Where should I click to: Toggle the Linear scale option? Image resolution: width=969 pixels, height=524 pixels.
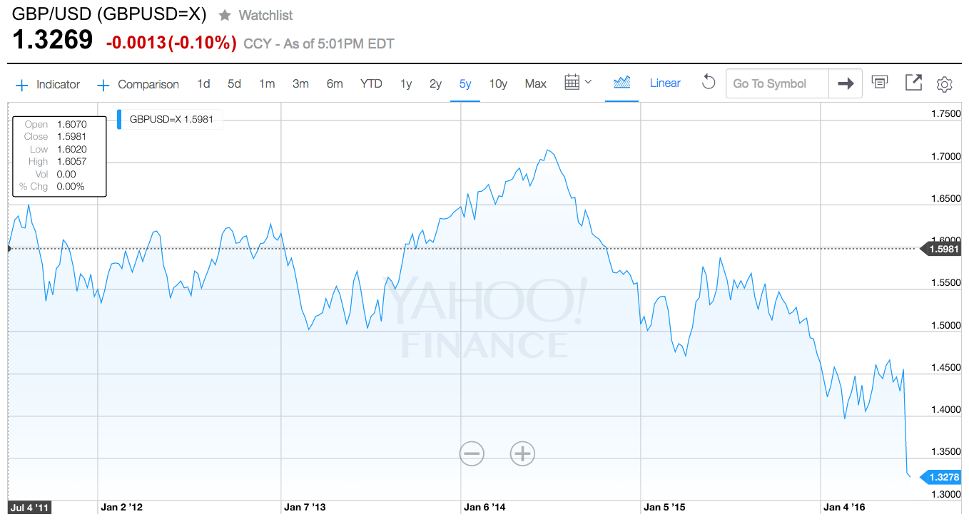click(x=665, y=83)
